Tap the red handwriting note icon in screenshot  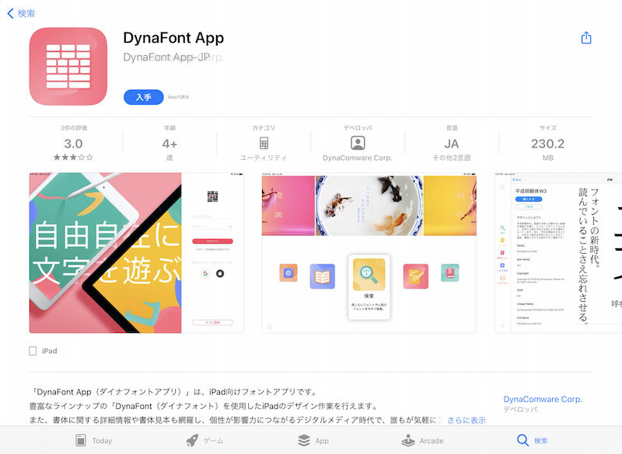pos(416,276)
